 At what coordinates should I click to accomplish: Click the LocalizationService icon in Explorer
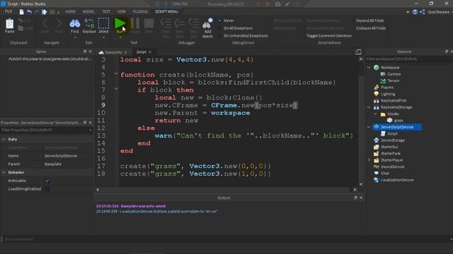376,180
